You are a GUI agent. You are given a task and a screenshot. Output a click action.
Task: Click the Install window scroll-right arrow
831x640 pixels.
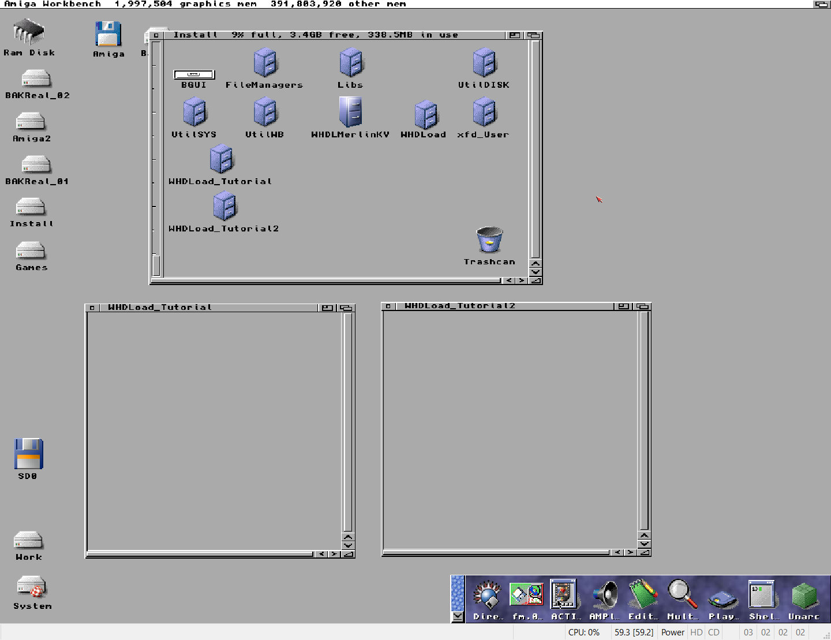click(x=522, y=280)
